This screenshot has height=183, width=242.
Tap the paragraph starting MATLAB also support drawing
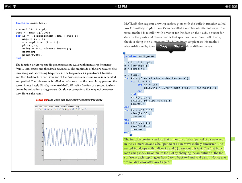click(x=175, y=35)
